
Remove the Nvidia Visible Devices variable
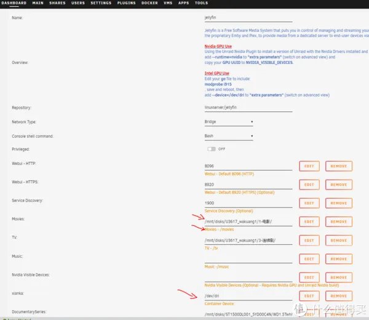(338, 278)
